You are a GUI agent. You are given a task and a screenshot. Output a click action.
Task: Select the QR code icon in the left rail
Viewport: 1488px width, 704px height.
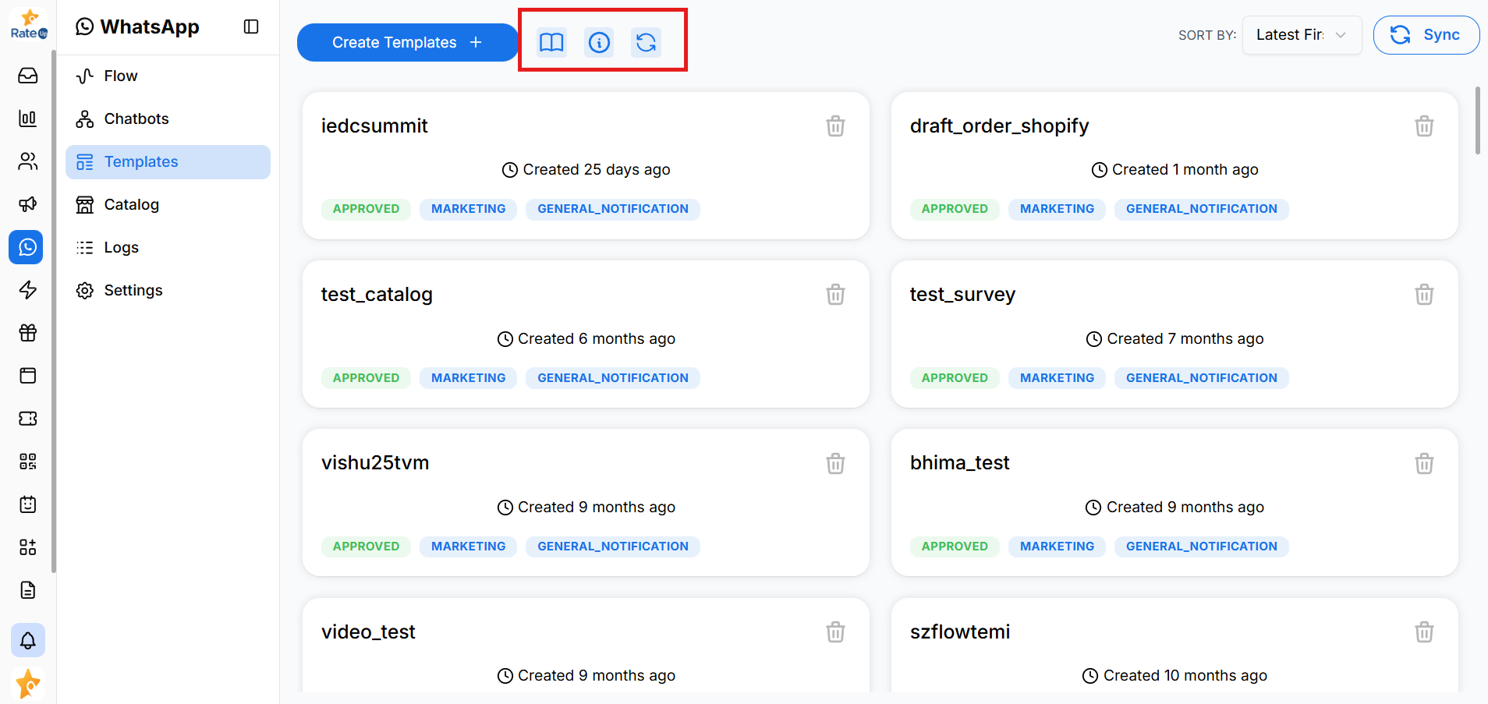coord(27,461)
